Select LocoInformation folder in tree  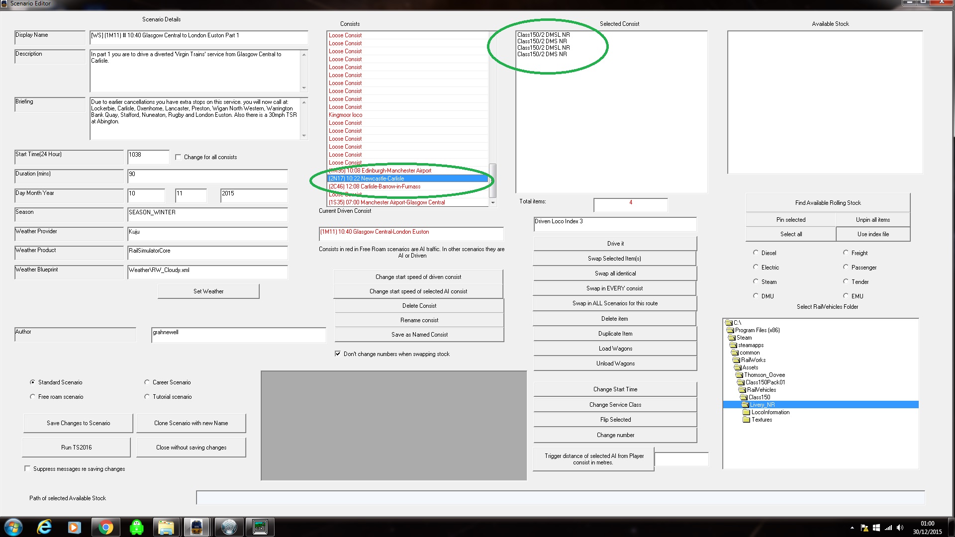pos(770,412)
